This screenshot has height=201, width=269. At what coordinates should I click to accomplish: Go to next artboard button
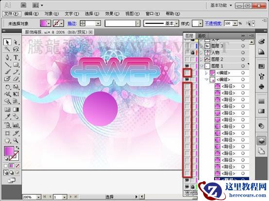click(71, 197)
